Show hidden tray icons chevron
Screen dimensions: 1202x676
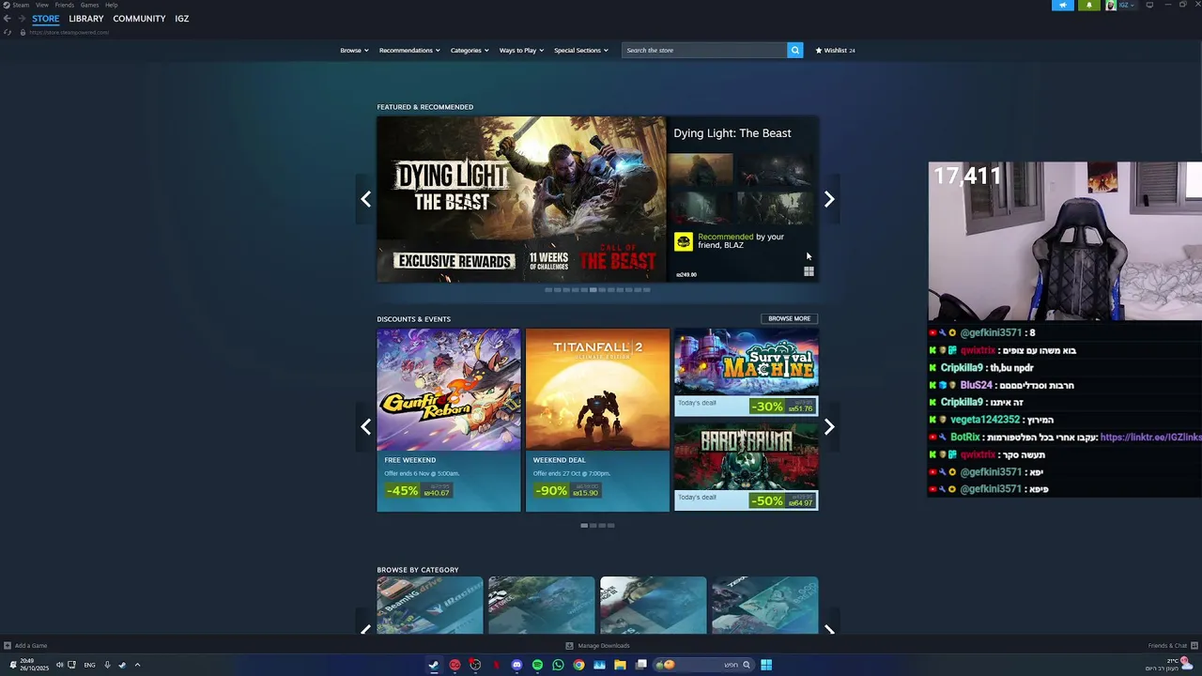point(137,665)
